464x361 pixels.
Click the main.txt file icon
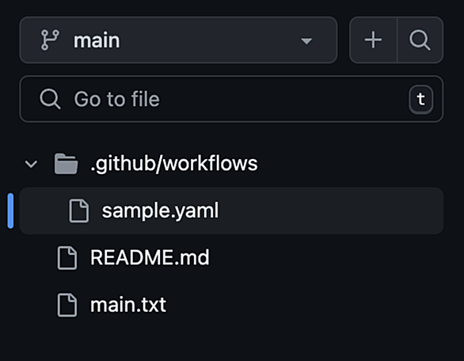pyautogui.click(x=67, y=305)
